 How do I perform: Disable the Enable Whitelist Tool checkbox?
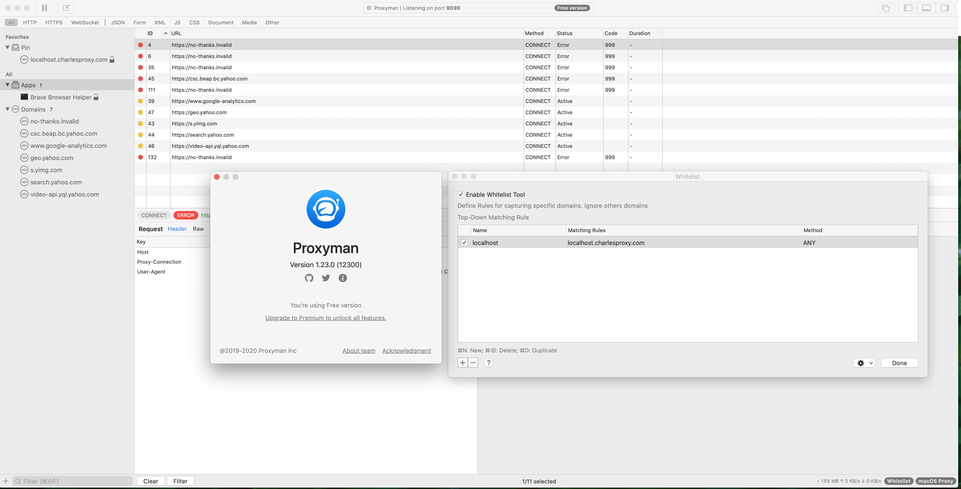click(x=461, y=194)
